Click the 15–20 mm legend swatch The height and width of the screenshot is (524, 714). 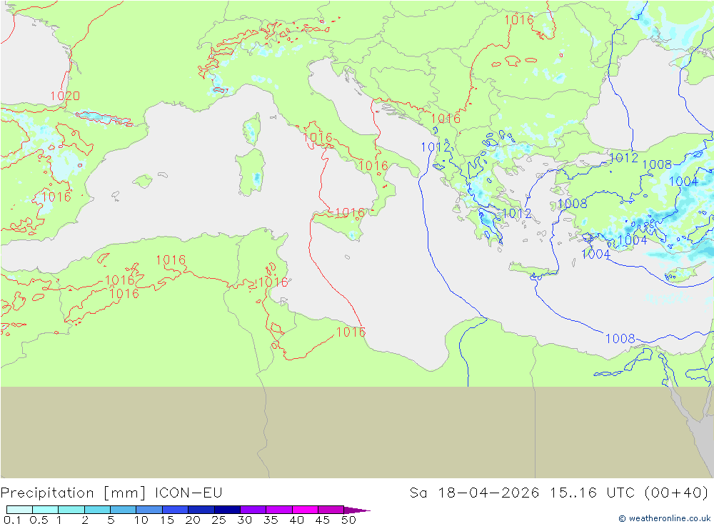tap(175, 510)
